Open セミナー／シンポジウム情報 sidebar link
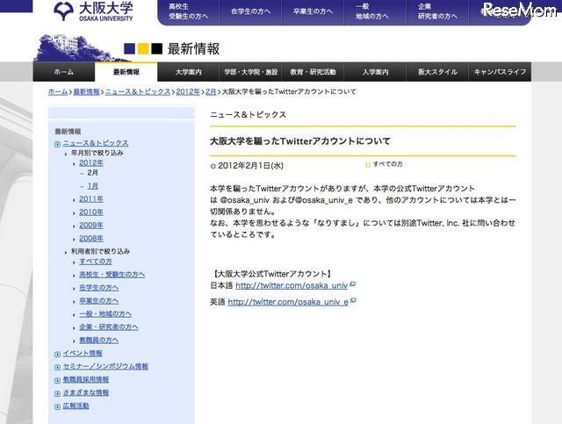 [x=105, y=367]
